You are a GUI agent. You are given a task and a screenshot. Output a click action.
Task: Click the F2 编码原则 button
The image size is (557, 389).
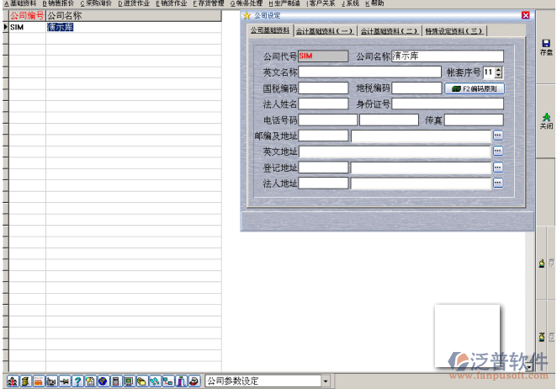(x=475, y=88)
